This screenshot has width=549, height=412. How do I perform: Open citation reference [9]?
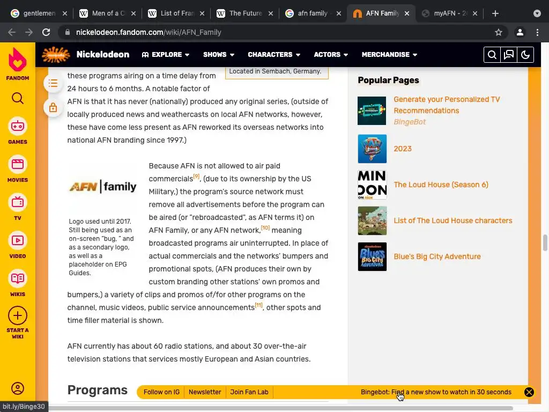196,176
